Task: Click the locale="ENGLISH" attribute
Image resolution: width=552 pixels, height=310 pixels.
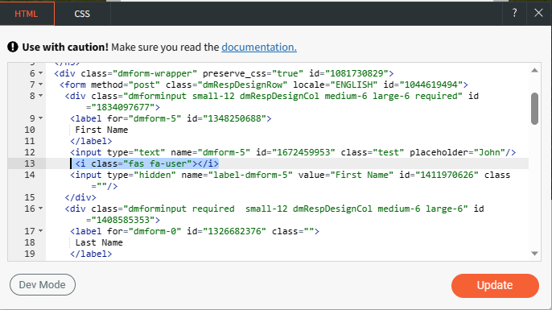Action: pyautogui.click(x=335, y=85)
